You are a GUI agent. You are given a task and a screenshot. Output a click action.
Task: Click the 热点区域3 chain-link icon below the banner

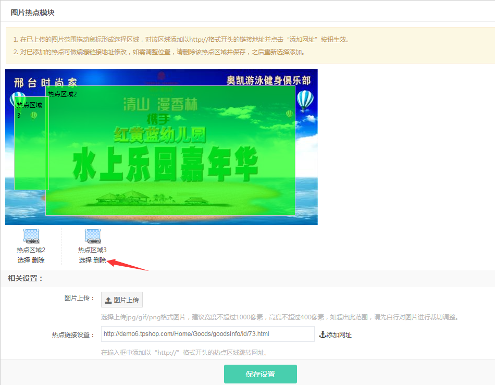(93, 236)
